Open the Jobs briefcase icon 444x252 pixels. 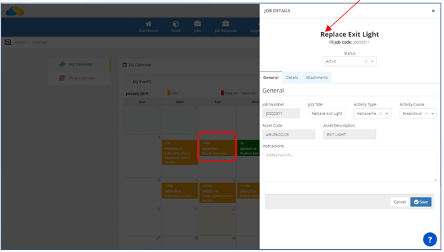click(x=198, y=24)
